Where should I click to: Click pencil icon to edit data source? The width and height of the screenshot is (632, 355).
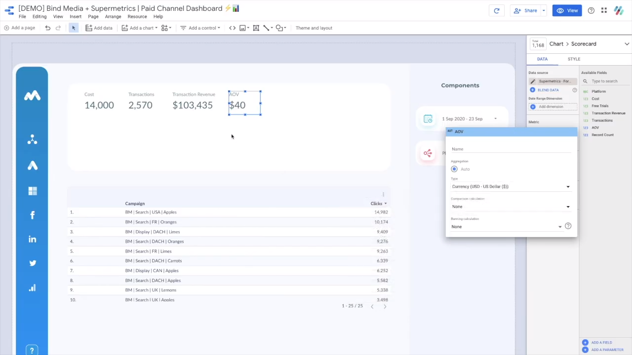533,81
